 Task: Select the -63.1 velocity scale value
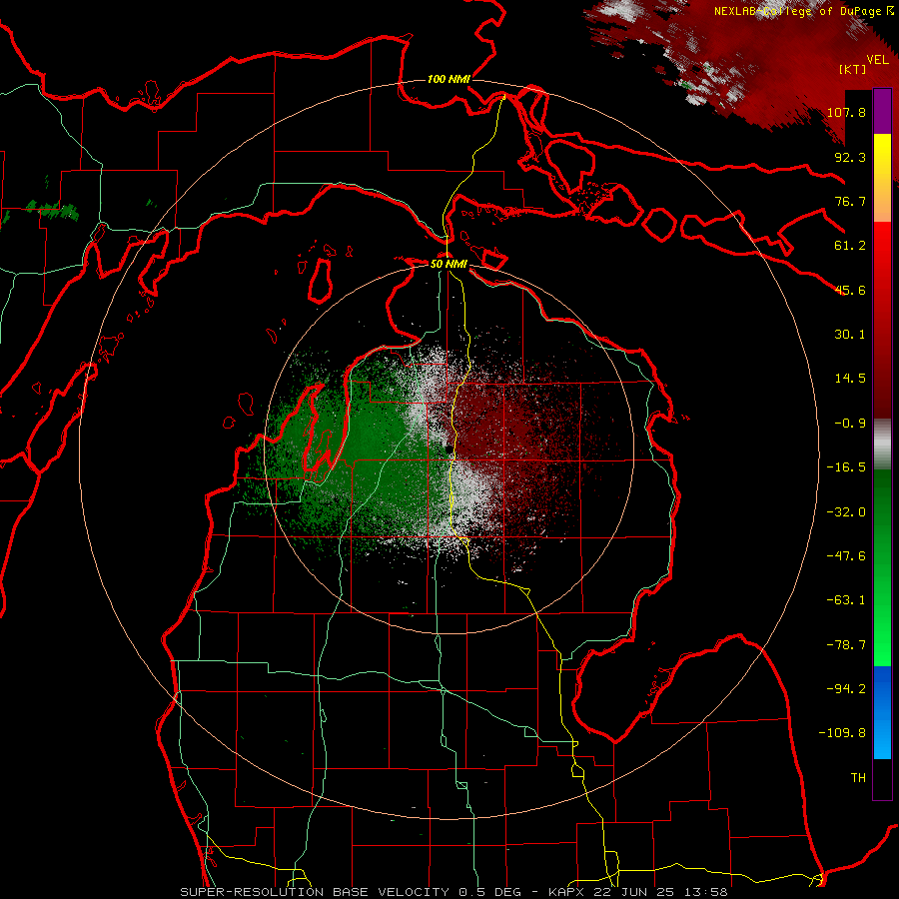pos(846,600)
